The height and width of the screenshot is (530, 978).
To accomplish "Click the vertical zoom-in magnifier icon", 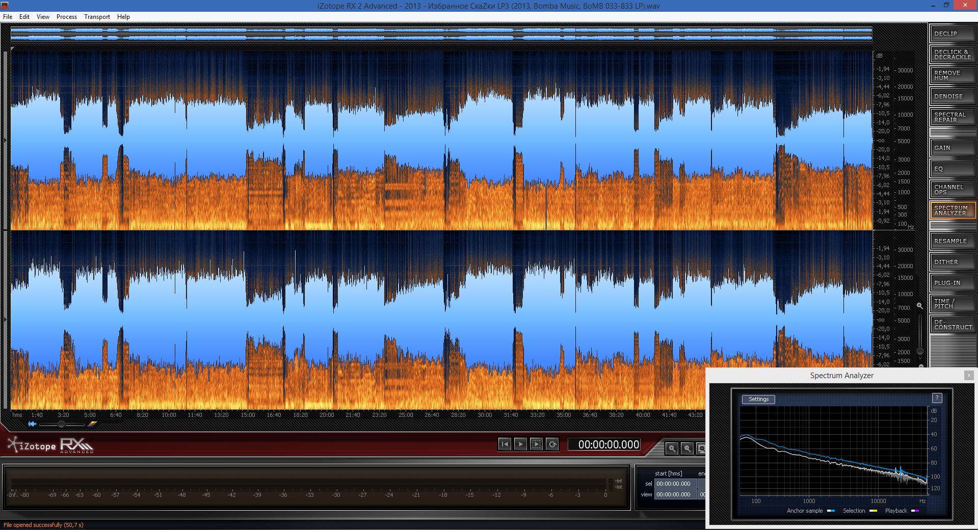I will 920,306.
